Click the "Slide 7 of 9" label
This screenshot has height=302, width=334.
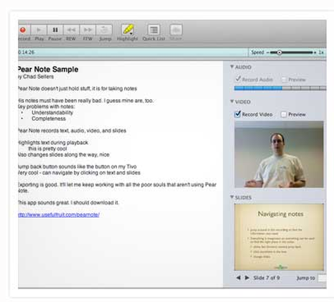[x=267, y=278]
